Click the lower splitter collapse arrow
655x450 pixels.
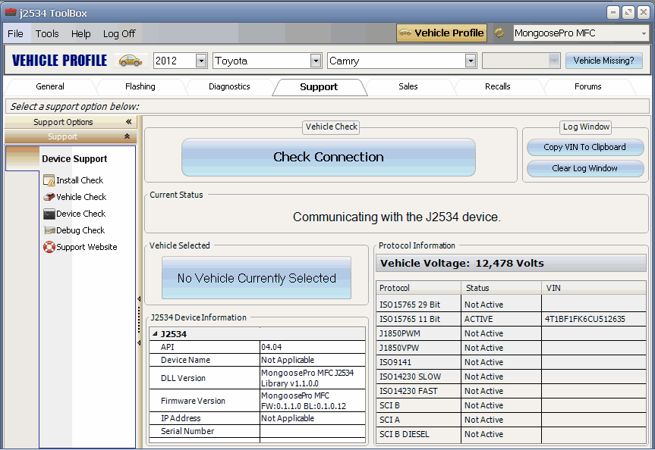(139, 343)
